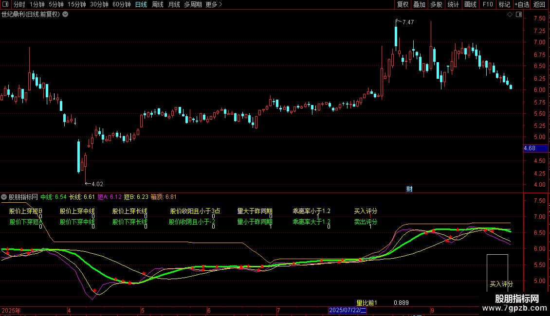Select the 60分钟 period tab
Image resolution: width=550 pixels, height=316 pixels.
pyautogui.click(x=121, y=4)
